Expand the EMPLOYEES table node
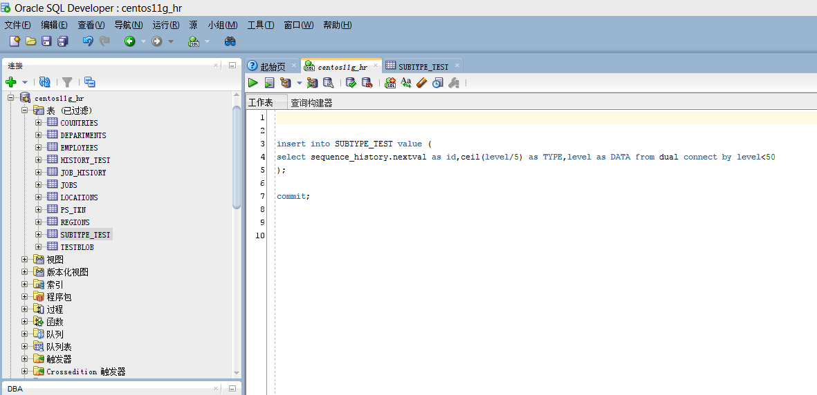The width and height of the screenshot is (817, 395). coord(39,148)
